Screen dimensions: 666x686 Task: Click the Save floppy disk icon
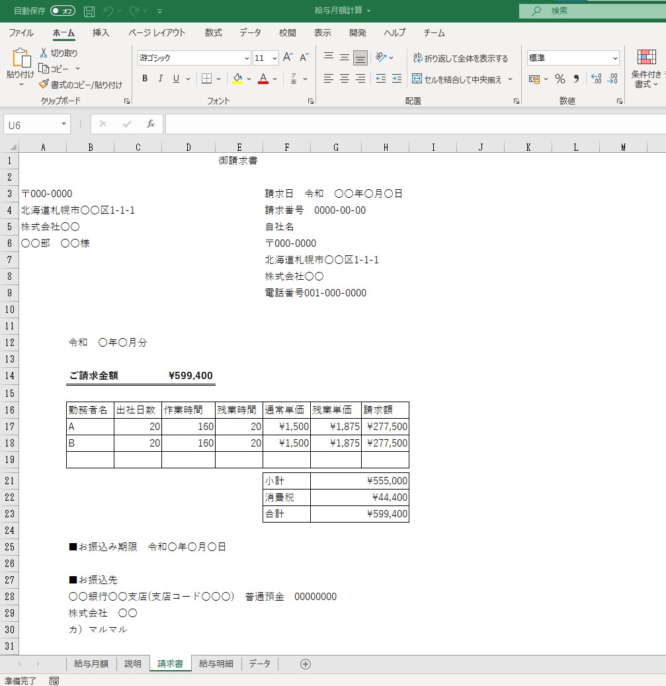click(89, 11)
